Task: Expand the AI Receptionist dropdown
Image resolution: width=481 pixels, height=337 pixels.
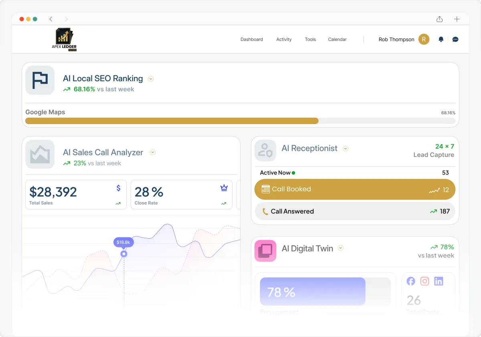Action: click(x=346, y=148)
